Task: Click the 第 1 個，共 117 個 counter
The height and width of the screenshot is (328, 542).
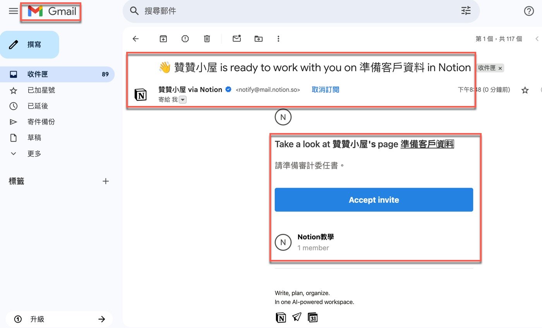Action: pyautogui.click(x=499, y=39)
